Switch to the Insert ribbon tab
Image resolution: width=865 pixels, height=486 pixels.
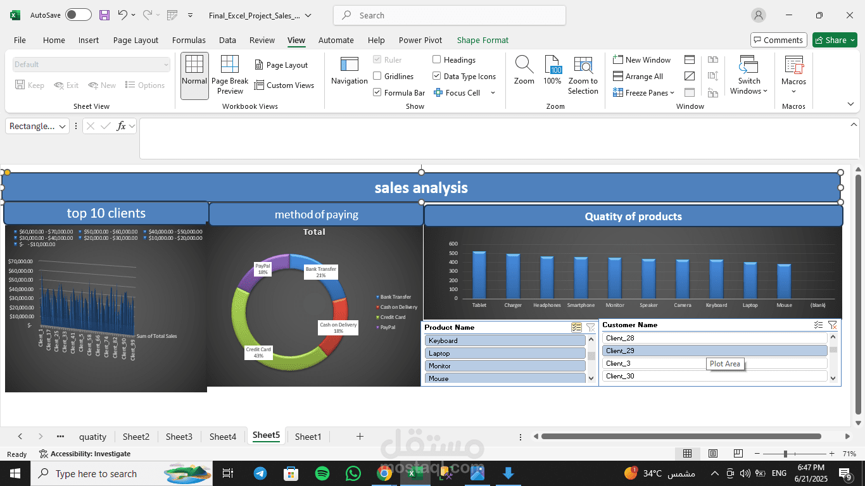point(89,40)
